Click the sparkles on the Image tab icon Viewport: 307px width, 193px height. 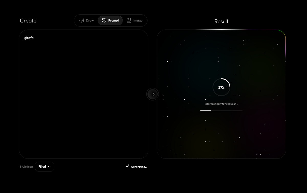(130, 19)
